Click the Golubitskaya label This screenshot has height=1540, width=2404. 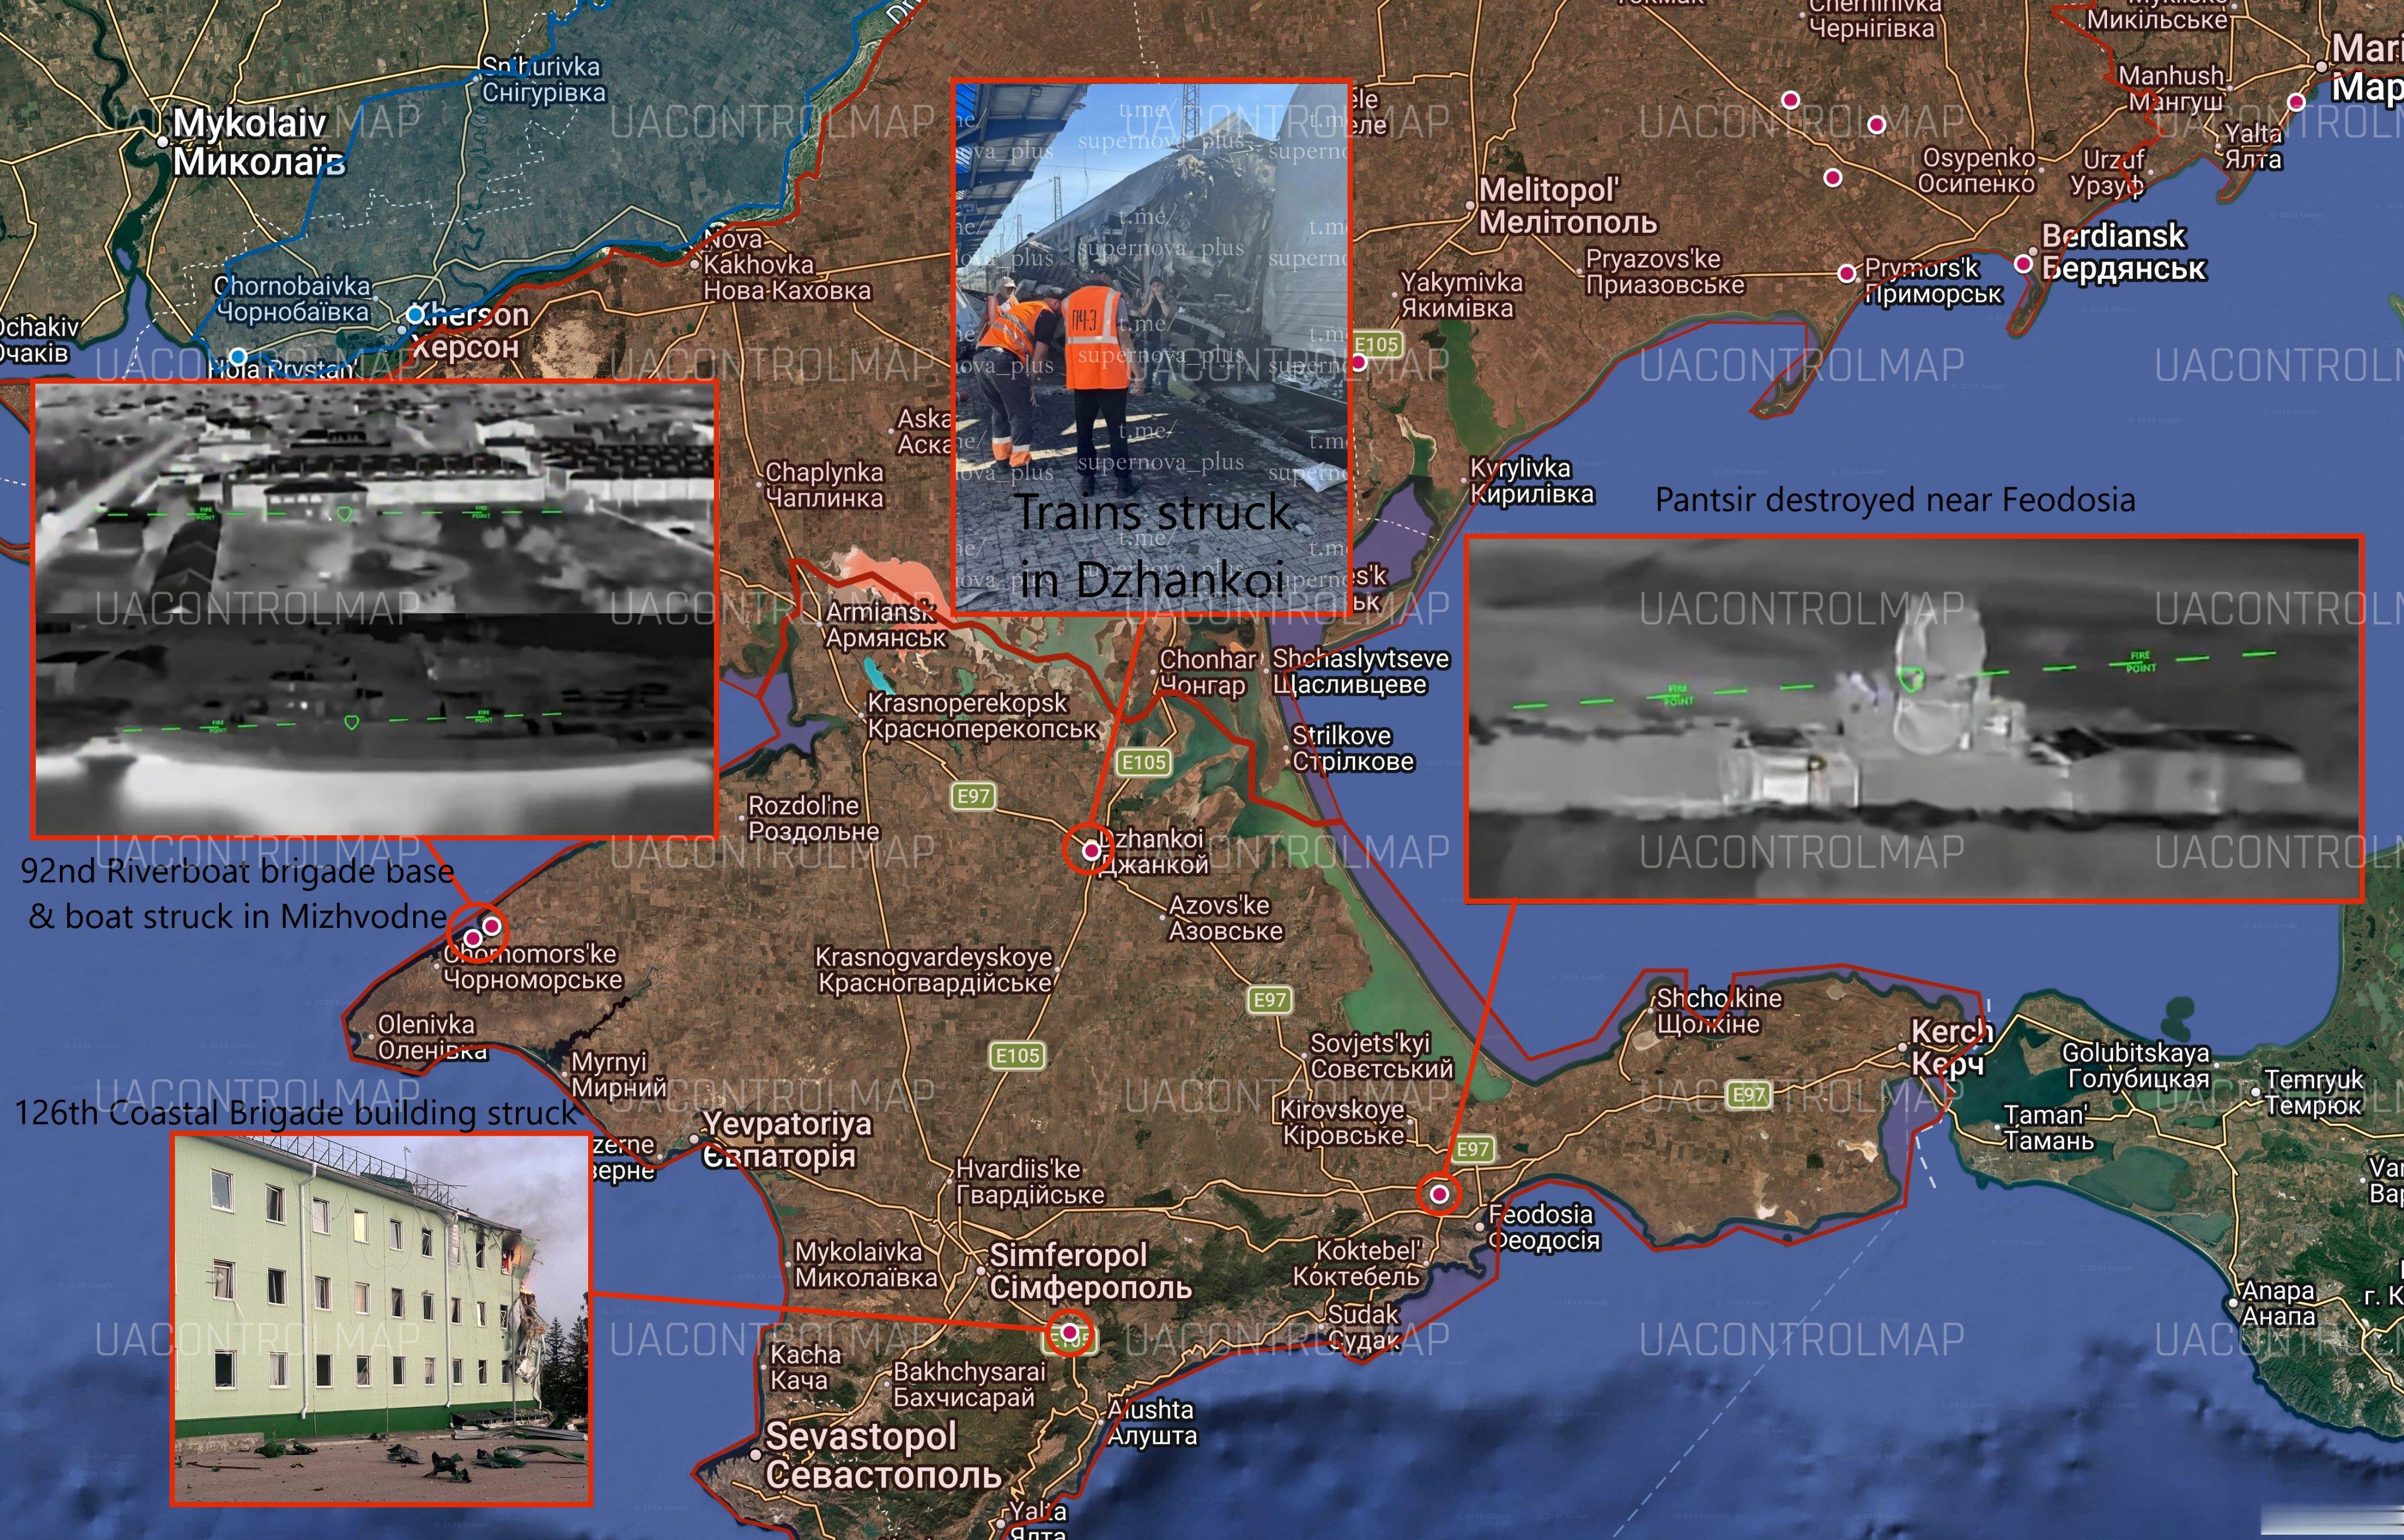[2136, 1066]
